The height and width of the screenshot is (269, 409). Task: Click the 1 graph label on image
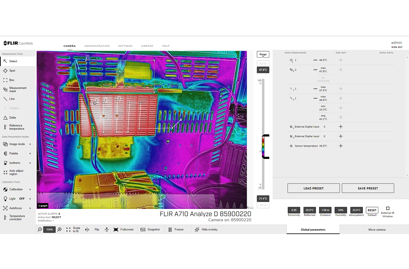(43, 206)
